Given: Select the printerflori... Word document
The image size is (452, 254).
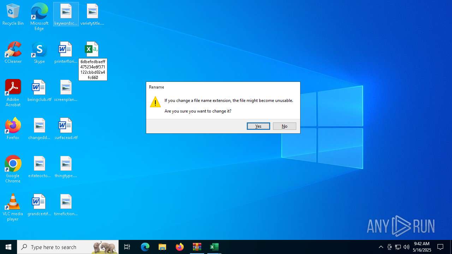Looking at the screenshot, I should click(66, 53).
